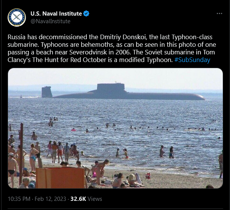Click the U.S. Naval Institute profile avatar
Image resolution: width=230 pixels, height=210 pixels.
click(x=17, y=17)
